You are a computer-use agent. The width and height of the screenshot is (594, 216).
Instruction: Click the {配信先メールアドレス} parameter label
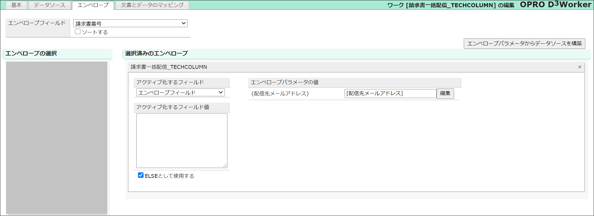(280, 94)
